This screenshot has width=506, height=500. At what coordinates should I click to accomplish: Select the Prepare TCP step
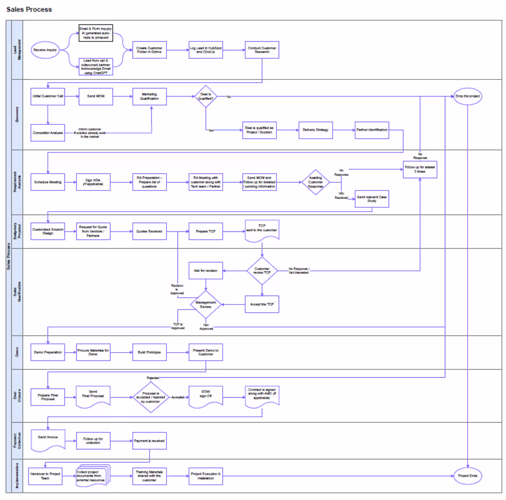[206, 231]
